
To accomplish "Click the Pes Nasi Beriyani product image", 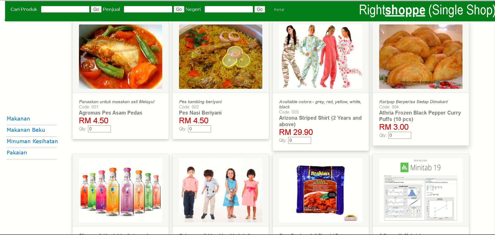I will coord(221,57).
